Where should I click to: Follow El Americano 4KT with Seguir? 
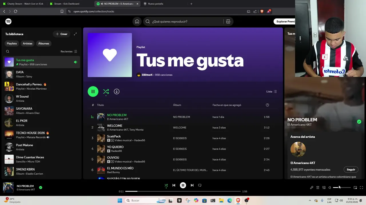coord(351,169)
